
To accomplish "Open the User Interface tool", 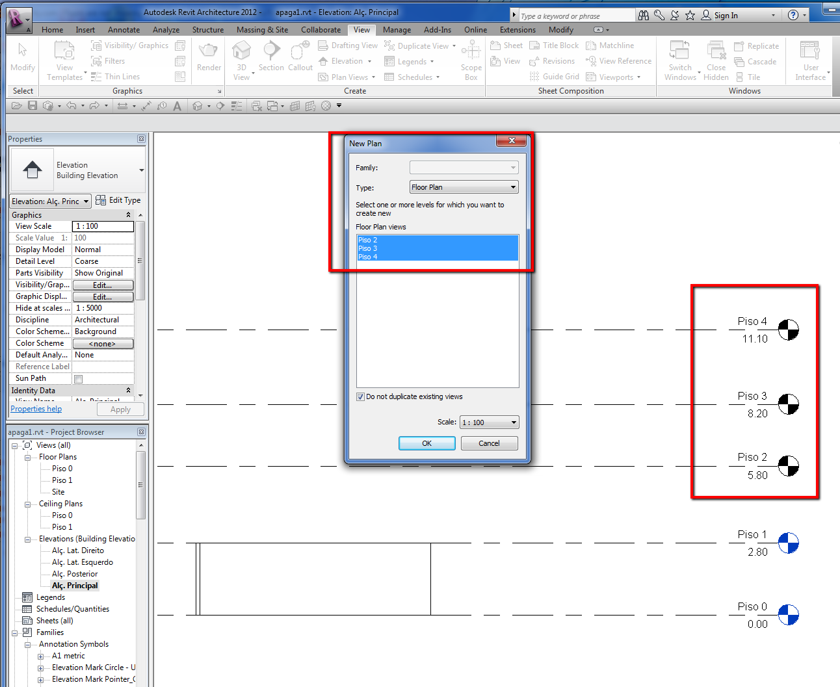I will (x=810, y=52).
